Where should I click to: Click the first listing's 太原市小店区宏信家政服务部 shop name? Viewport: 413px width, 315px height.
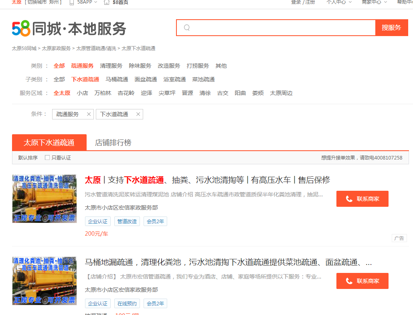(121, 208)
